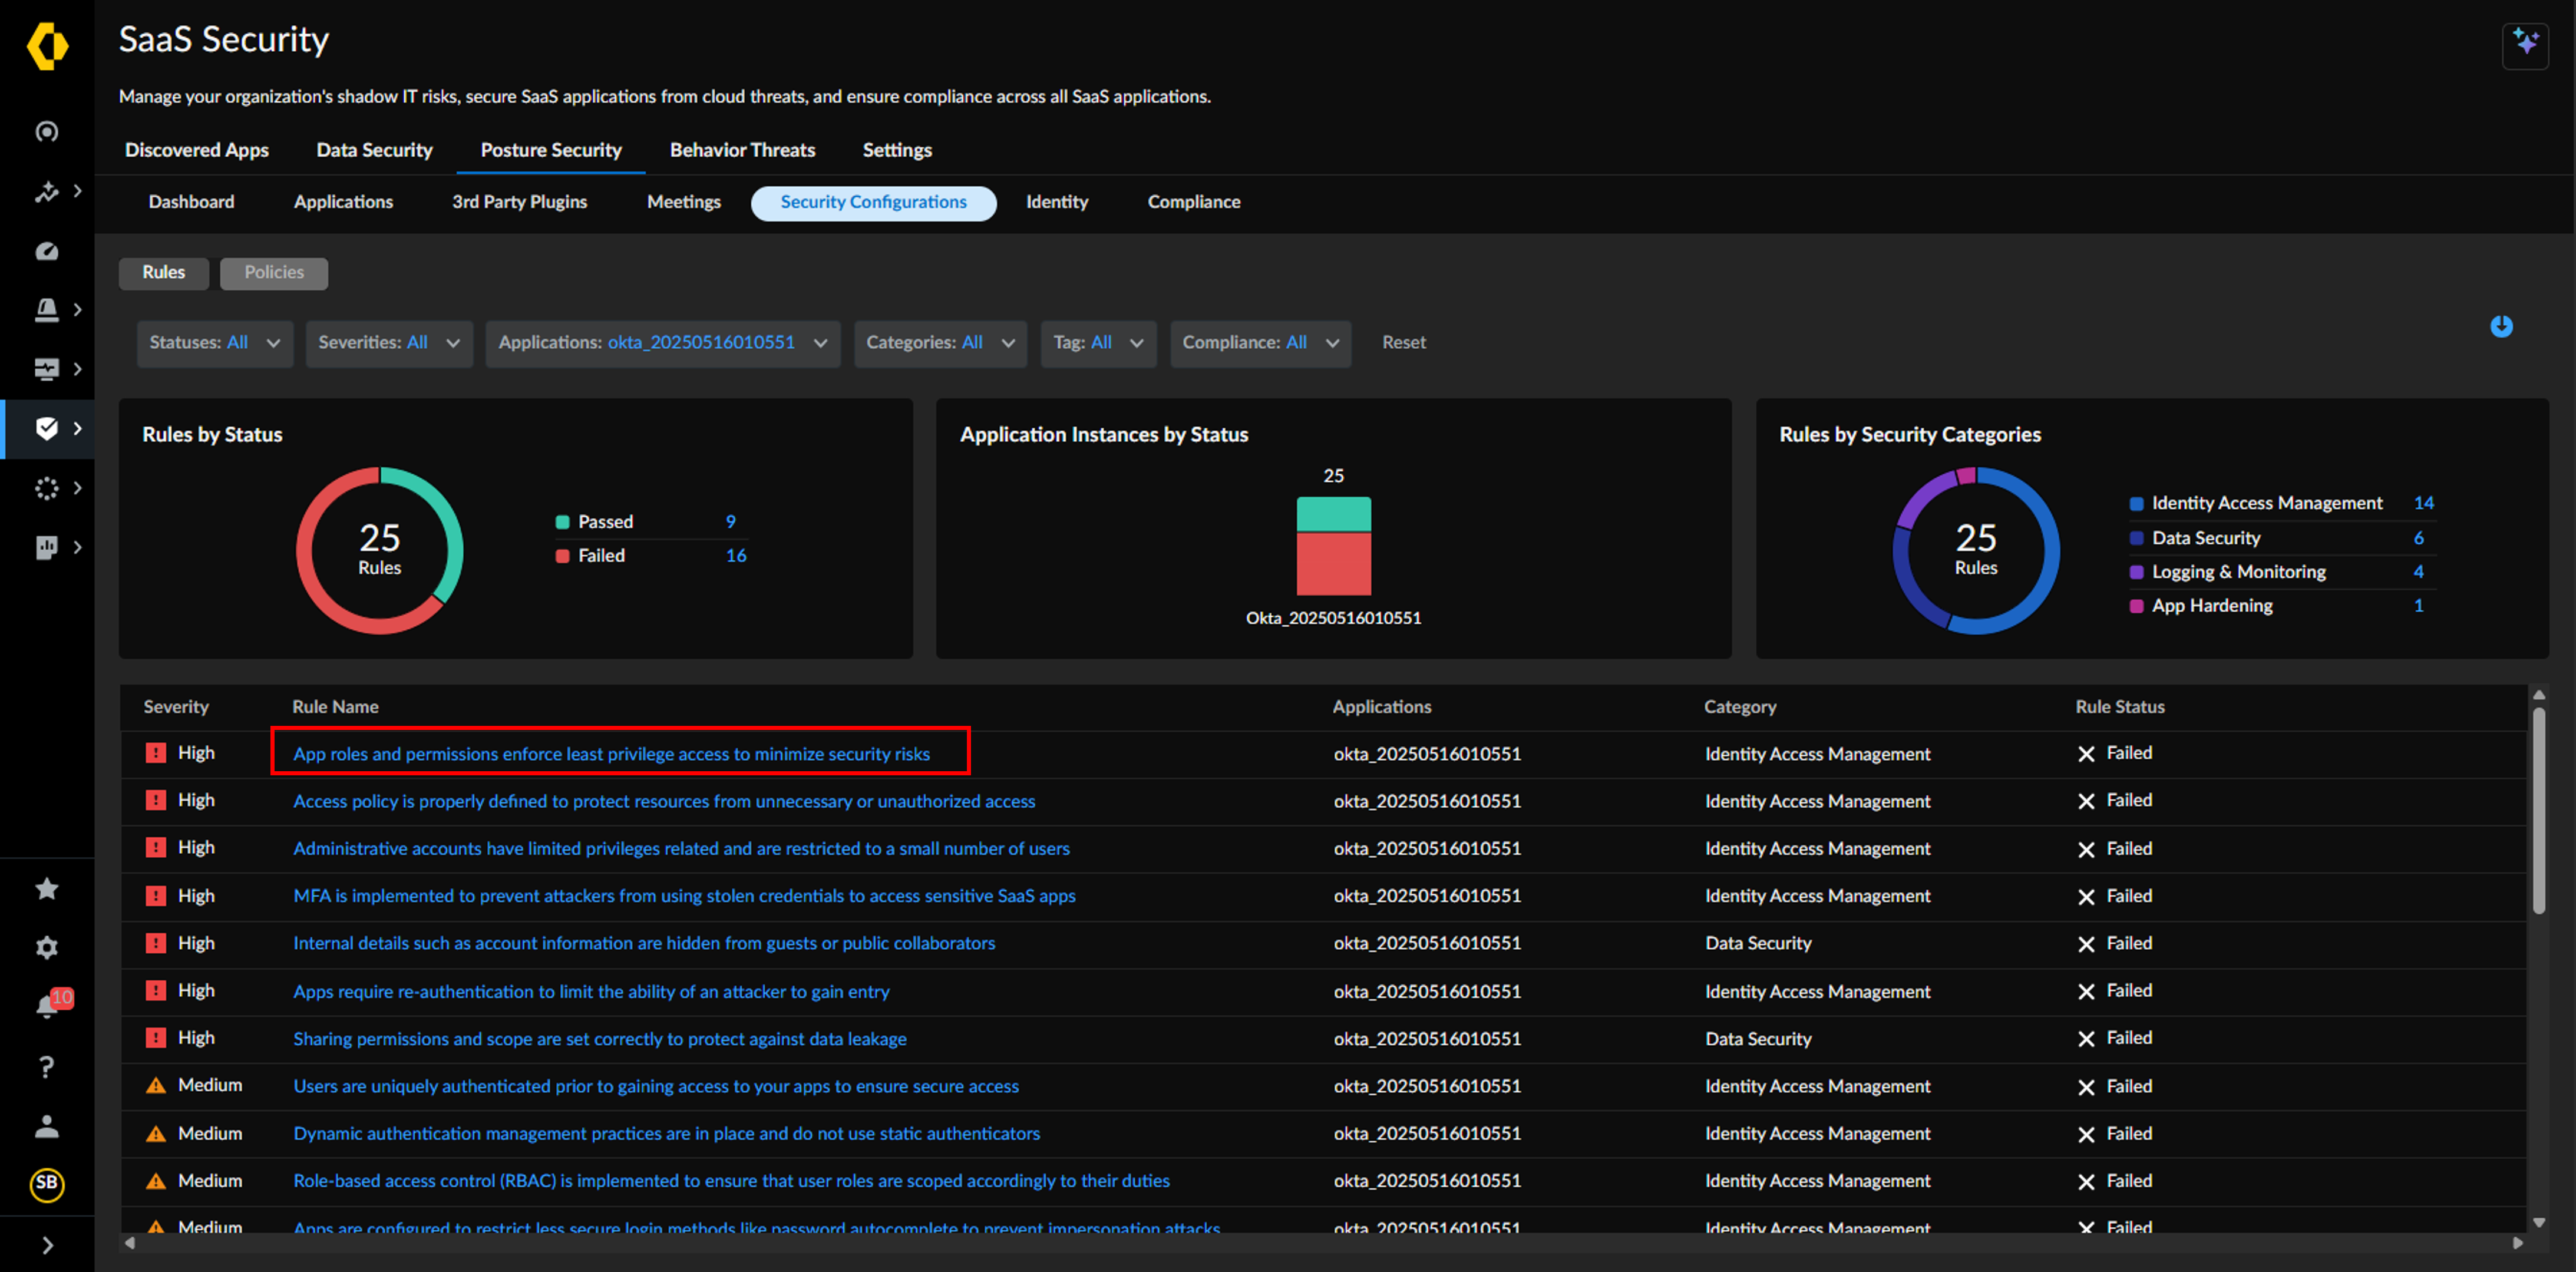Switch to the Discovered Apps tab
This screenshot has height=1272, width=2576.
point(197,150)
